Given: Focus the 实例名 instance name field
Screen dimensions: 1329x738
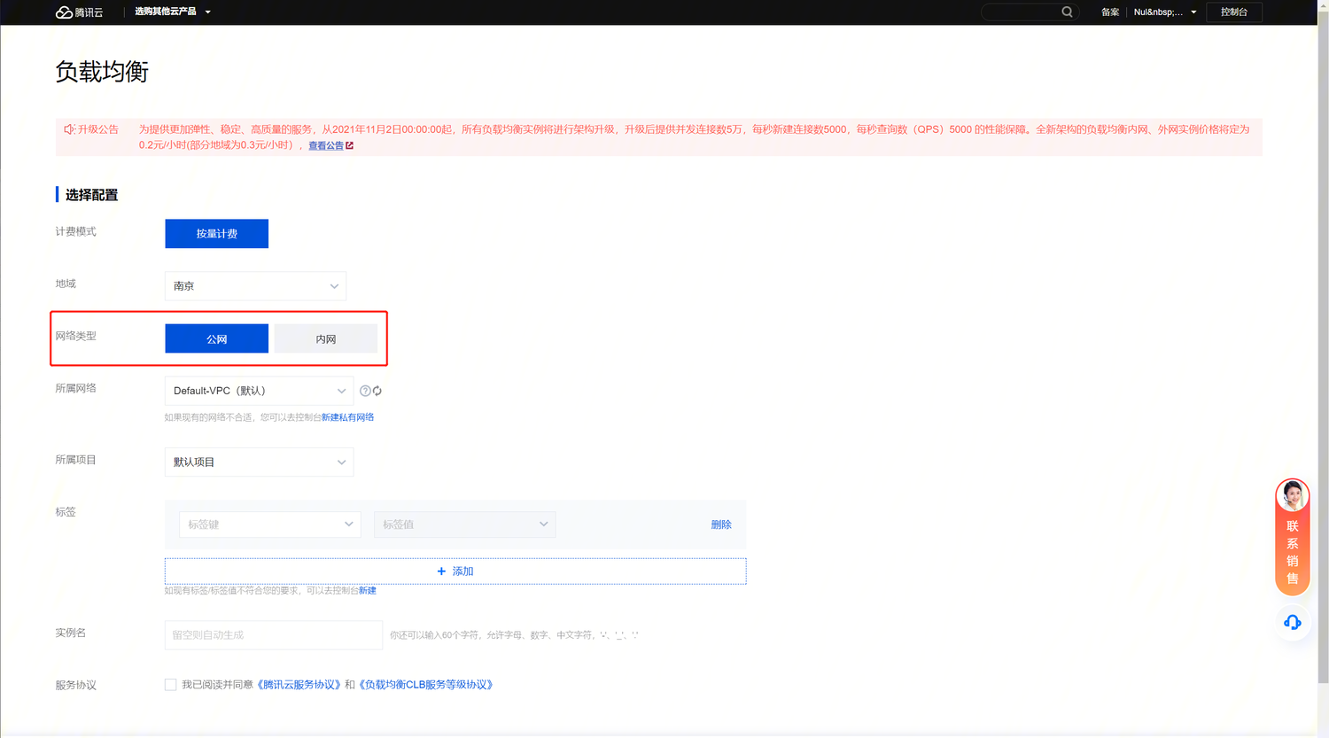Looking at the screenshot, I should pos(273,635).
